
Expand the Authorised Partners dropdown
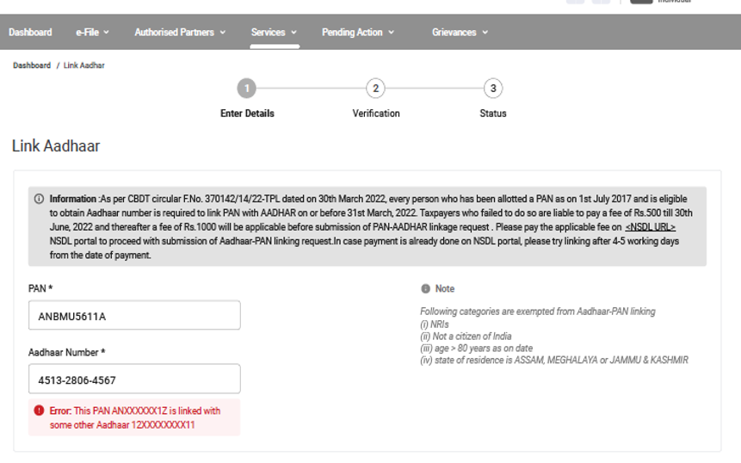(x=180, y=33)
